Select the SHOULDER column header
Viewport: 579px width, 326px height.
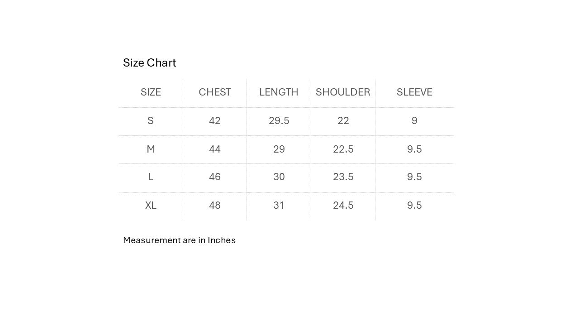click(x=343, y=92)
